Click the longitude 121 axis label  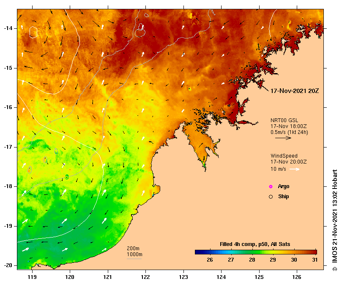click(108, 277)
